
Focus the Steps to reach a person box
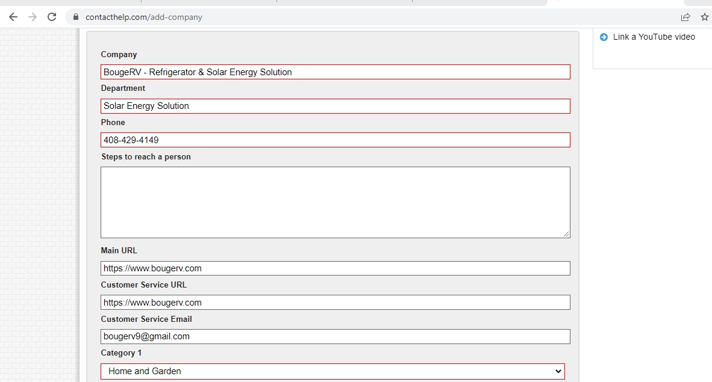(x=335, y=202)
